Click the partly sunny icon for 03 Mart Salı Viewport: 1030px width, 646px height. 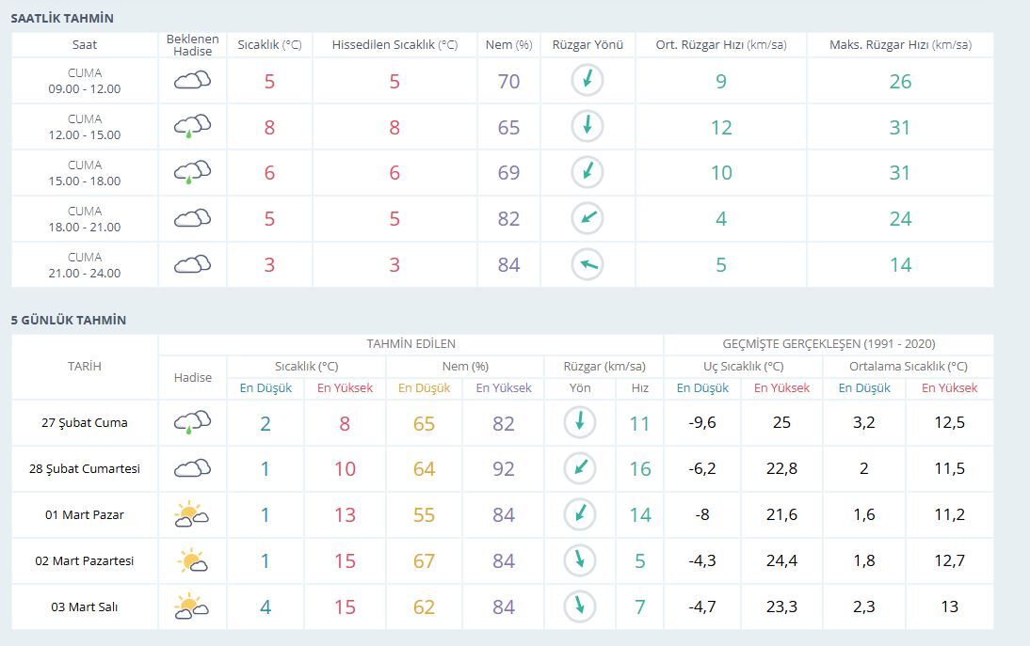(x=192, y=607)
